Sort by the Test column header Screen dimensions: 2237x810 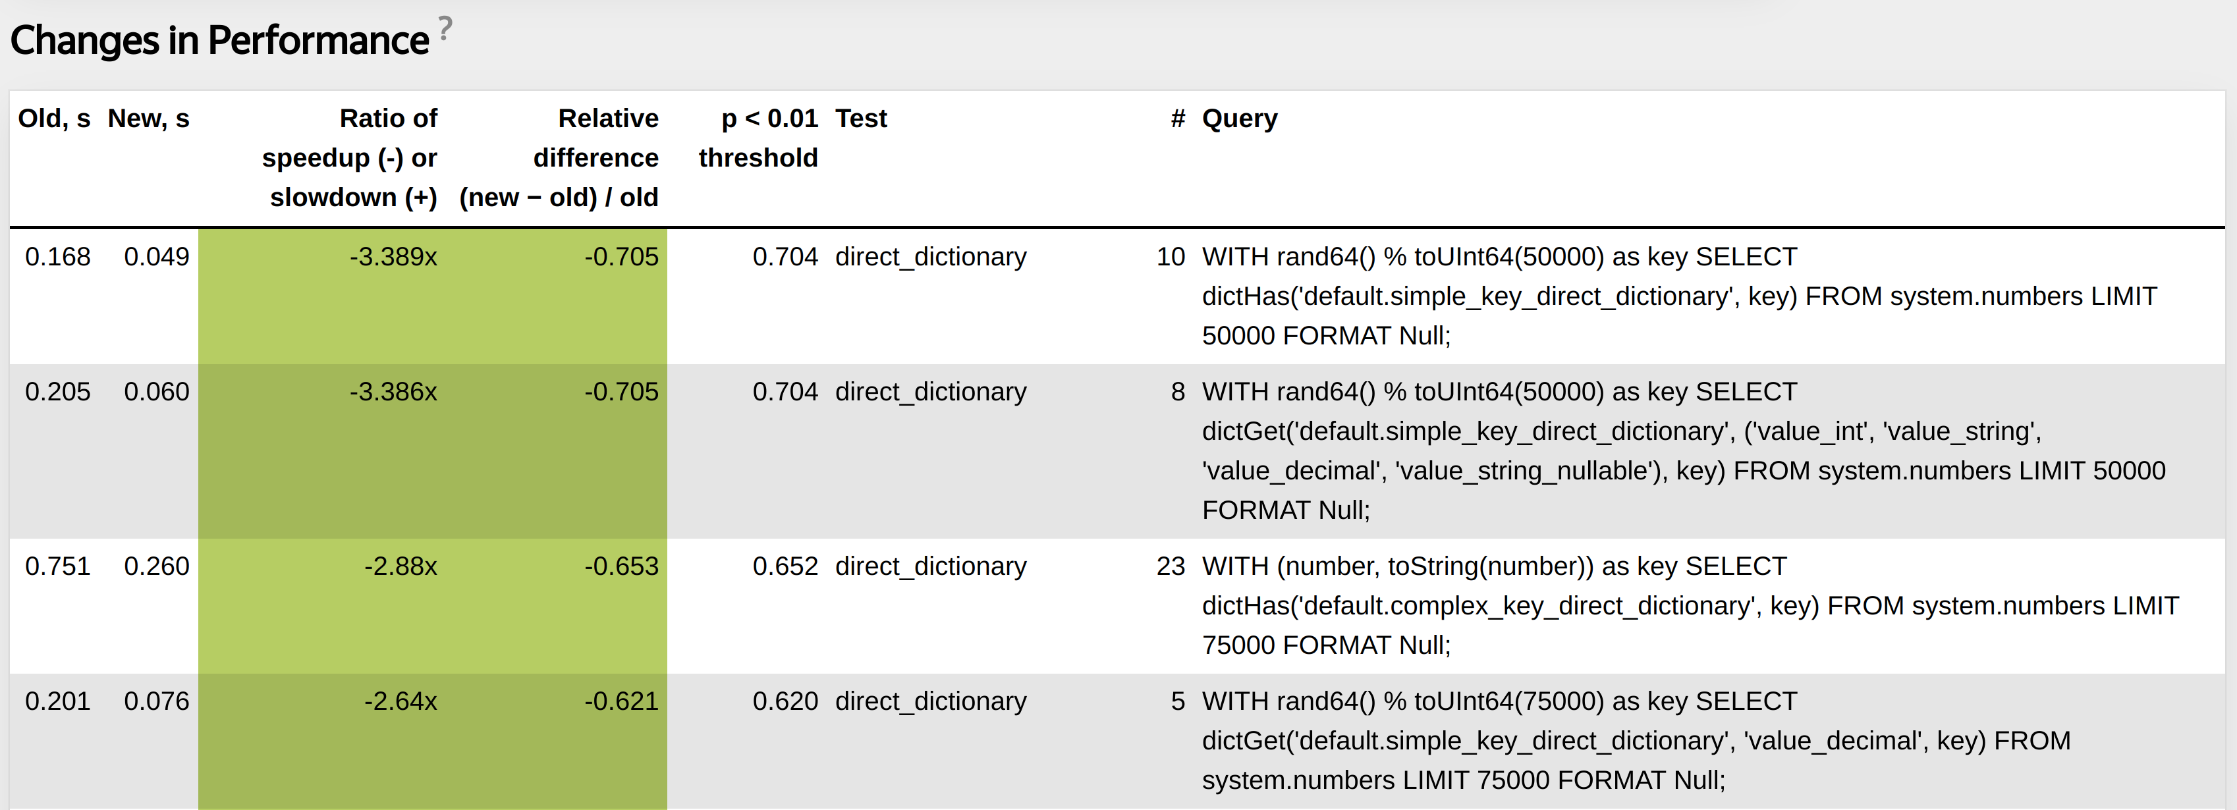(x=860, y=119)
